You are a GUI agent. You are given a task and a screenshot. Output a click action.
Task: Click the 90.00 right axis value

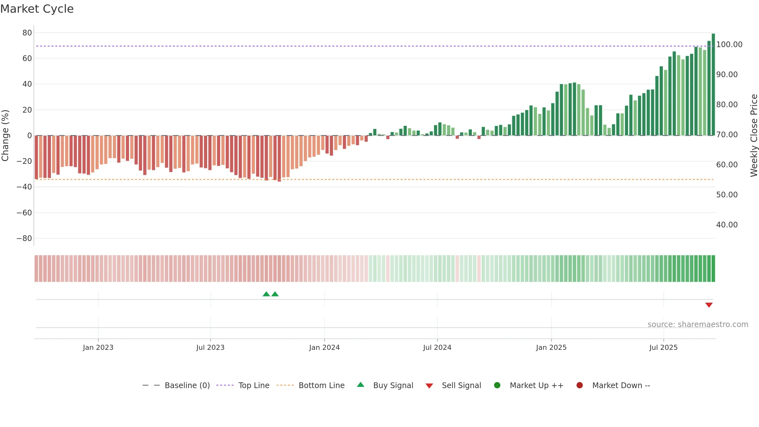(727, 74)
